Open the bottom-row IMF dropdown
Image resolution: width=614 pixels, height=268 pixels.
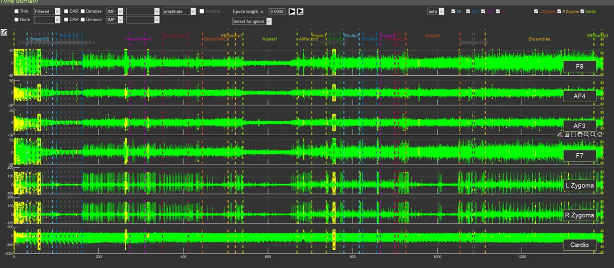[115, 20]
